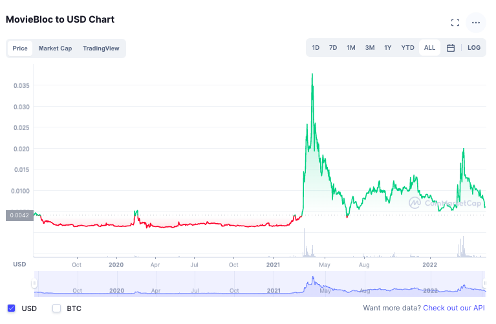Switch to the Price tab
The height and width of the screenshot is (324, 496).
coord(20,49)
